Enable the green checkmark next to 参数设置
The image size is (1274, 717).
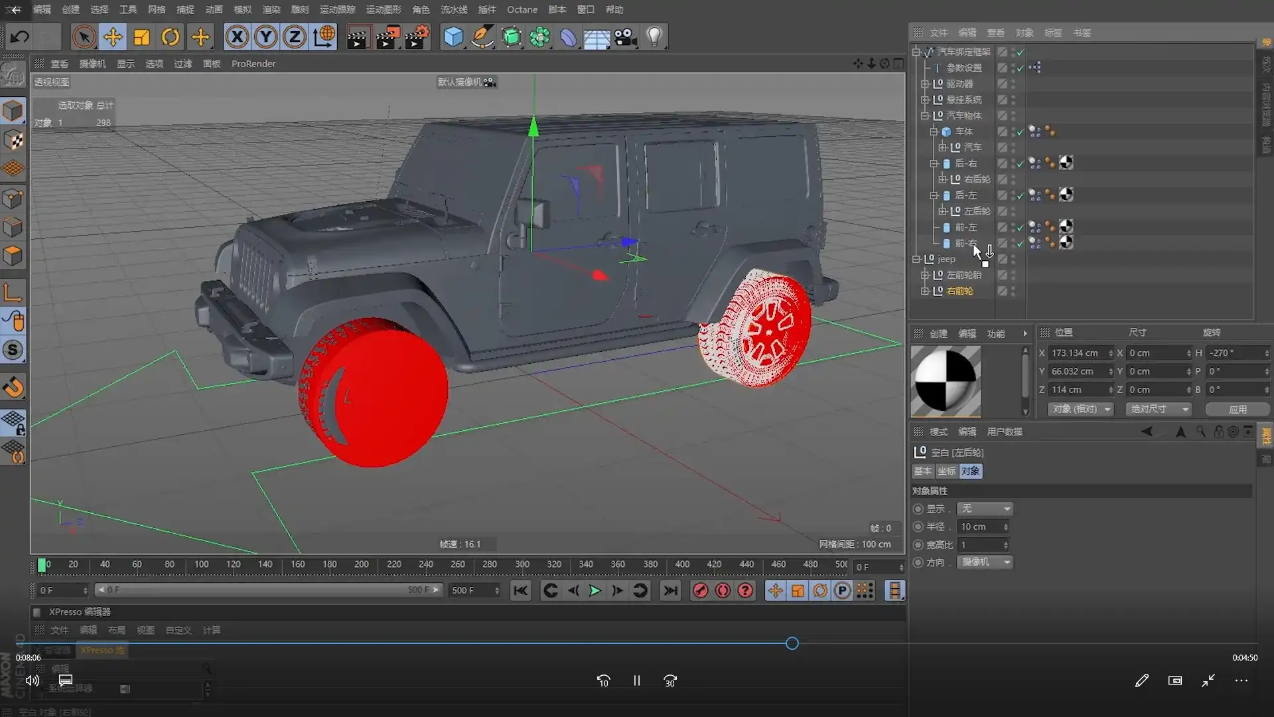point(1020,68)
